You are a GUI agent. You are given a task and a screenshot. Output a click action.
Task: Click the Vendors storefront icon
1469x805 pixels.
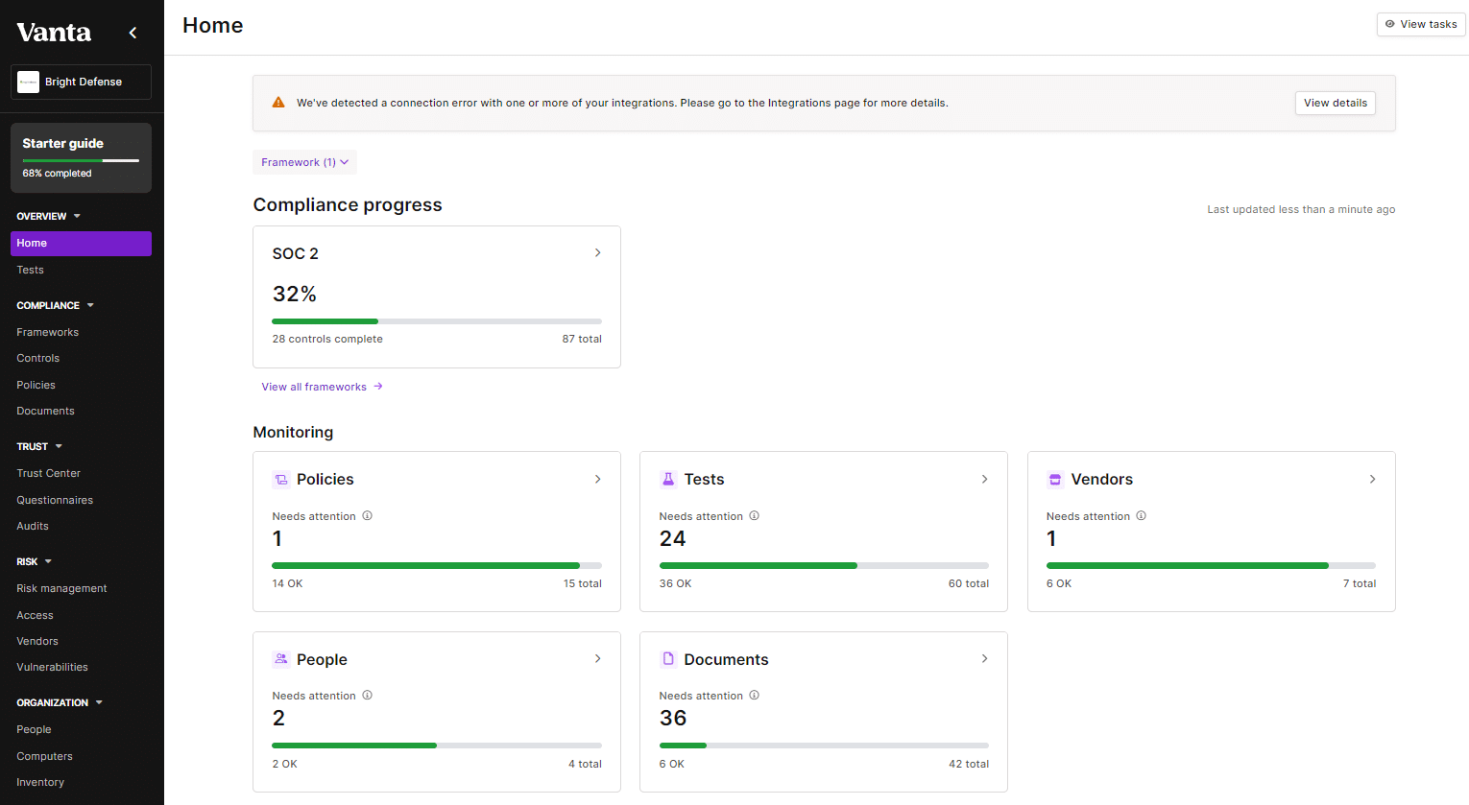[x=1055, y=480]
